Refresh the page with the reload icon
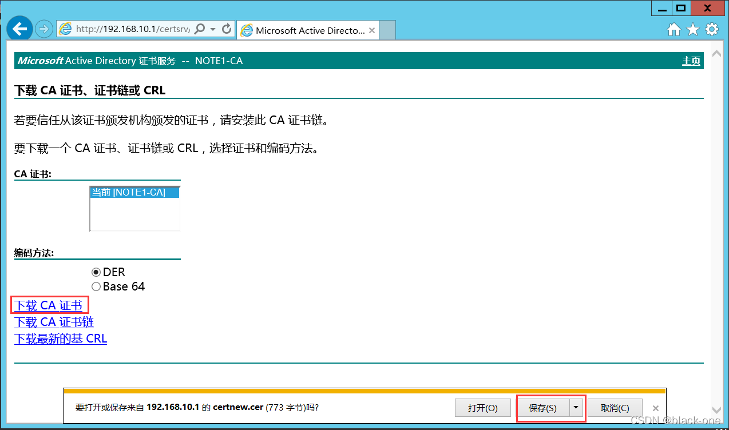The image size is (729, 430). 227,29
